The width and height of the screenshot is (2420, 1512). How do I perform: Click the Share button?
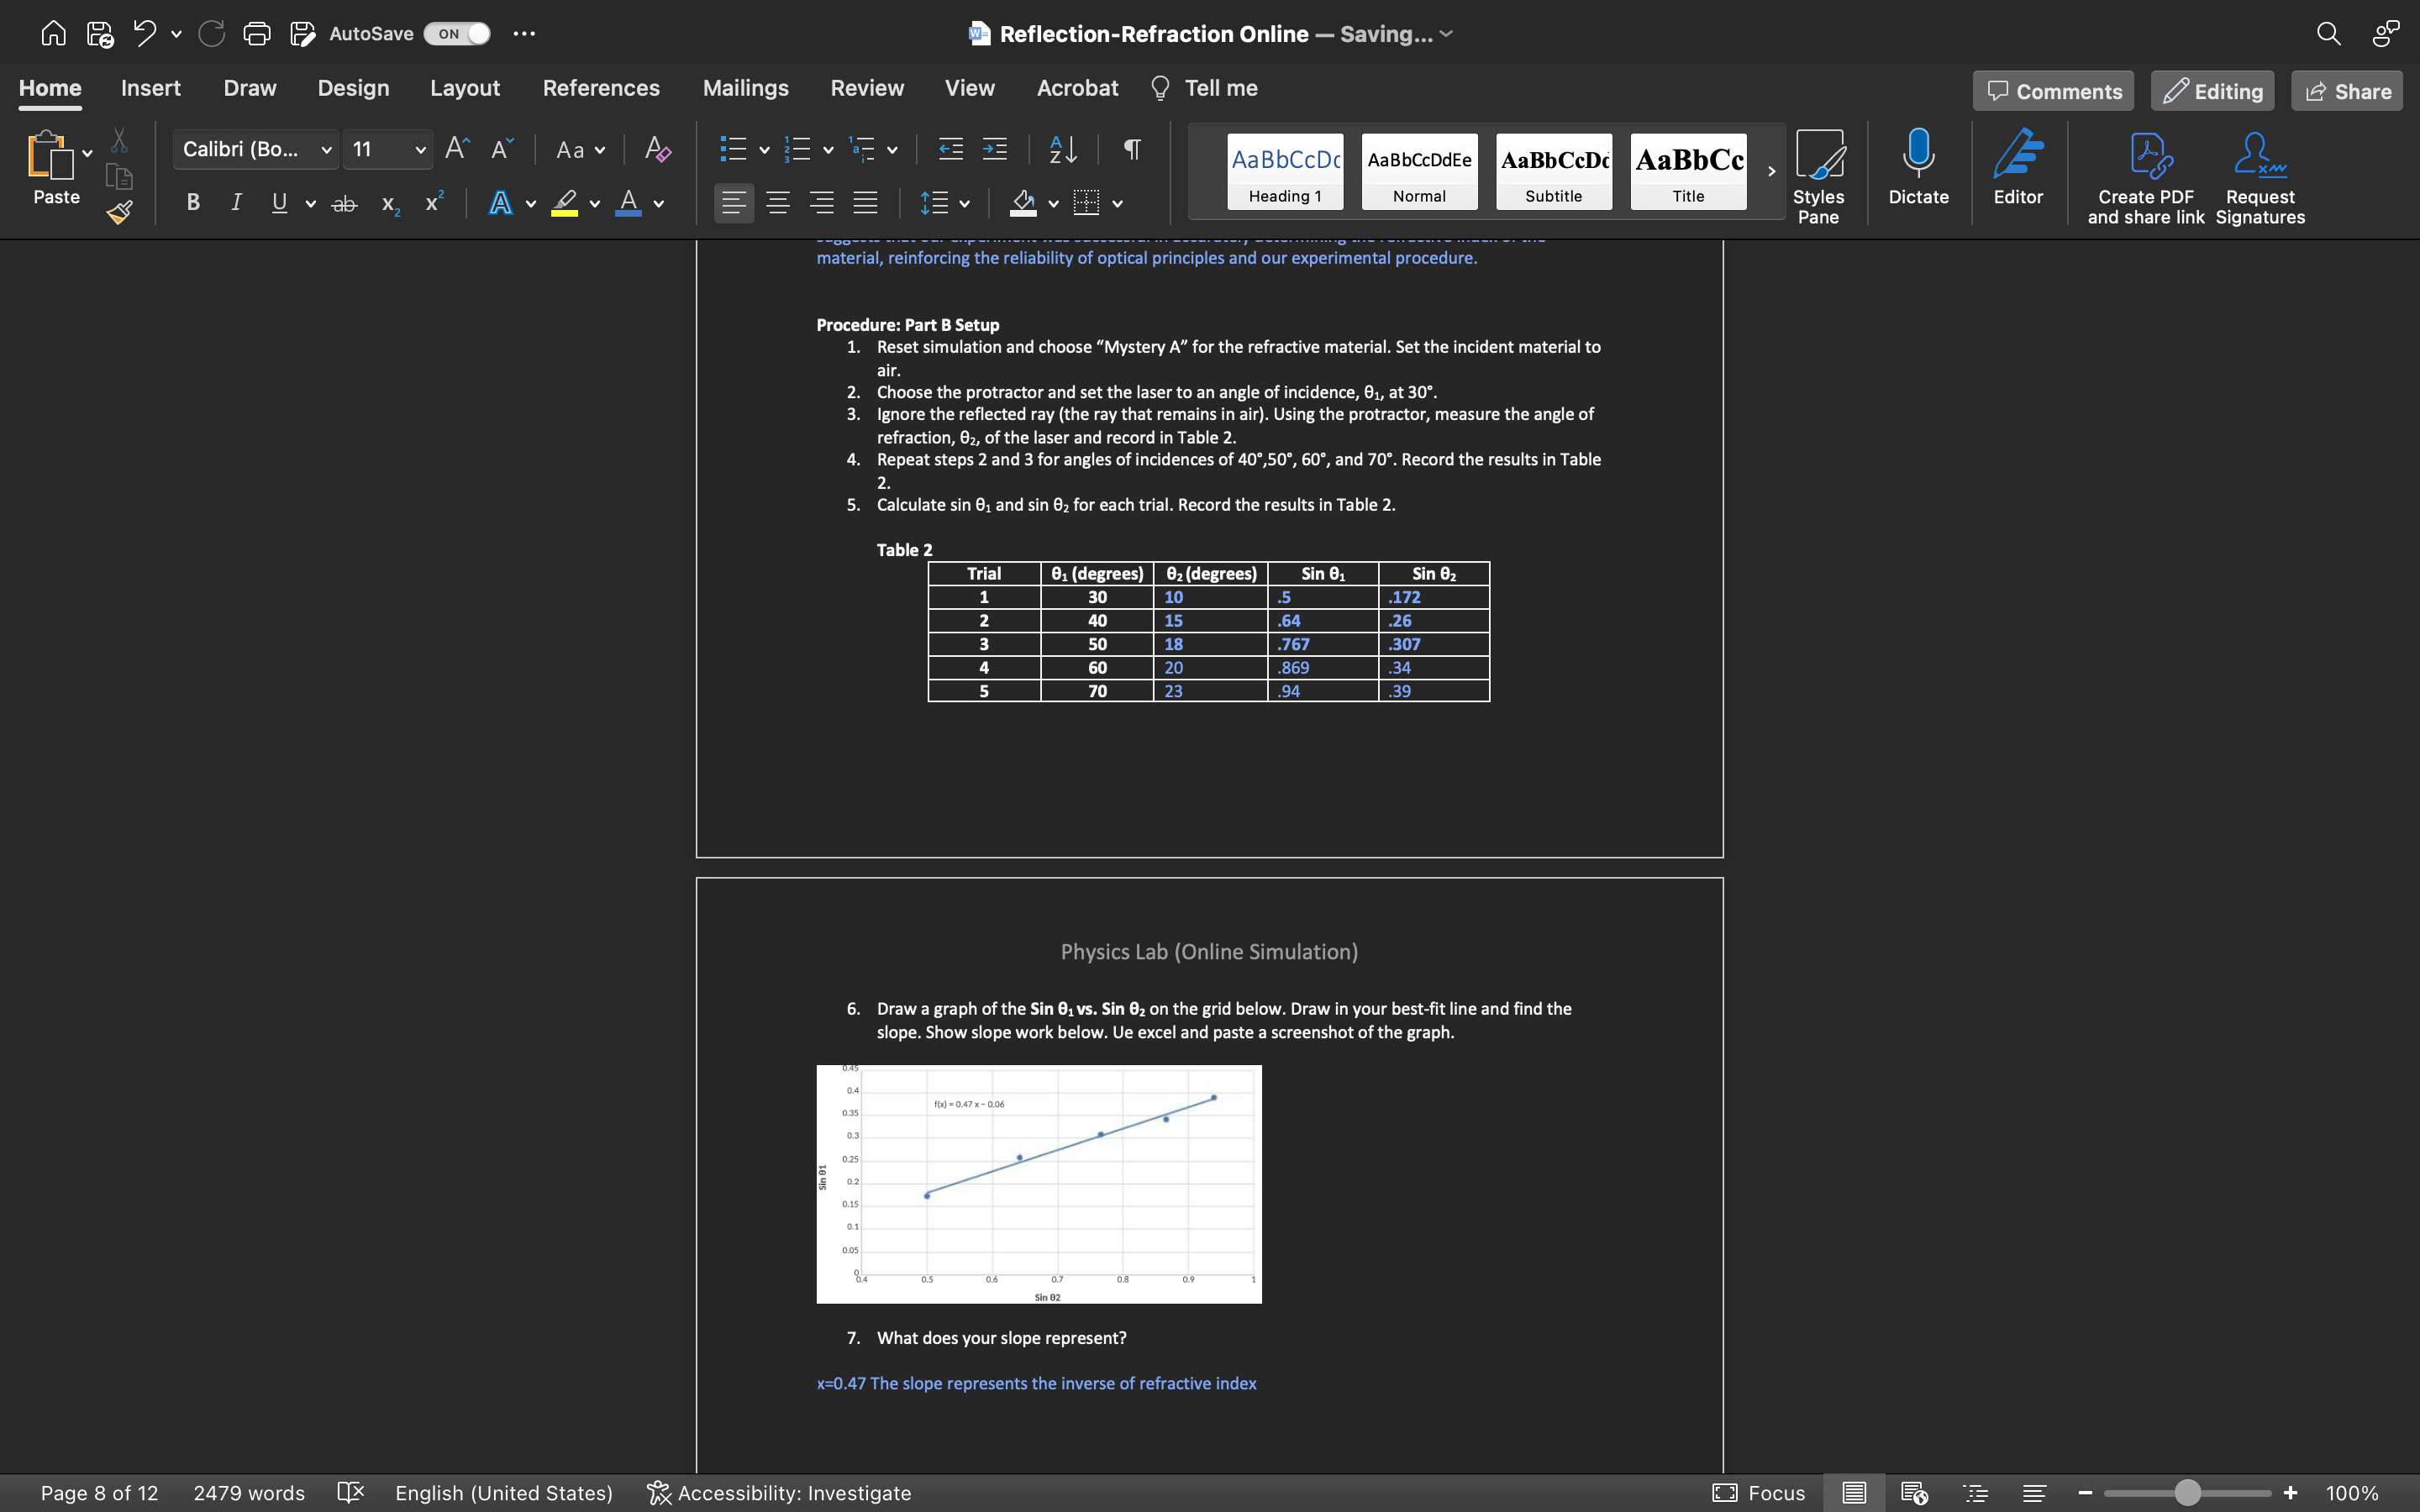pos(2346,91)
